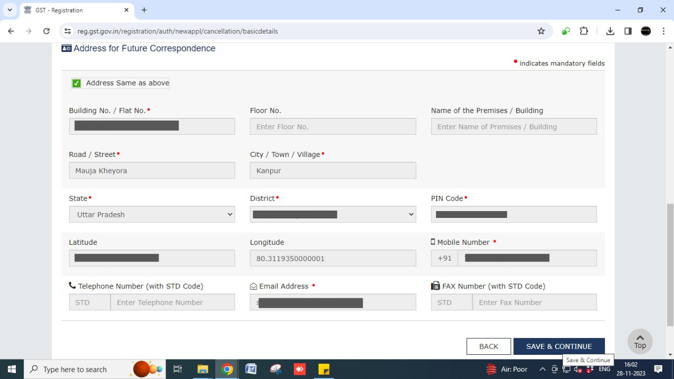Click the SAVE & CONTINUE button
Viewport: 674px width, 379px height.
tap(559, 346)
